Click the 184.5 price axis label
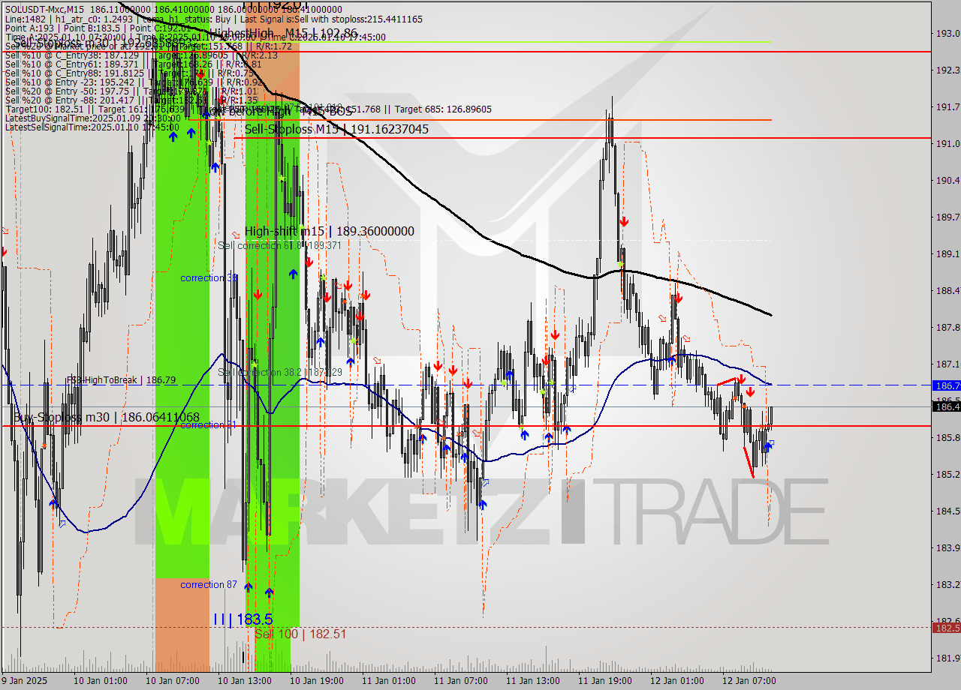 point(947,511)
